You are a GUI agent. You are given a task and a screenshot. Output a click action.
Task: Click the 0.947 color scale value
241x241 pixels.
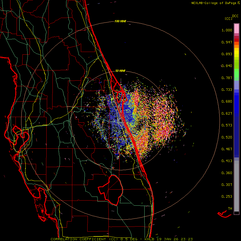[x=227, y=42]
